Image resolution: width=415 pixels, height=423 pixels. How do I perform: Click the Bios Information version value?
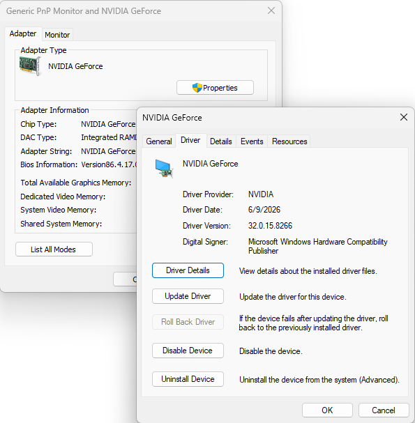109,164
